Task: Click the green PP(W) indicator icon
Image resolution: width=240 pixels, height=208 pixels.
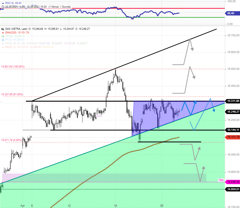Action: [x=3, y=36]
